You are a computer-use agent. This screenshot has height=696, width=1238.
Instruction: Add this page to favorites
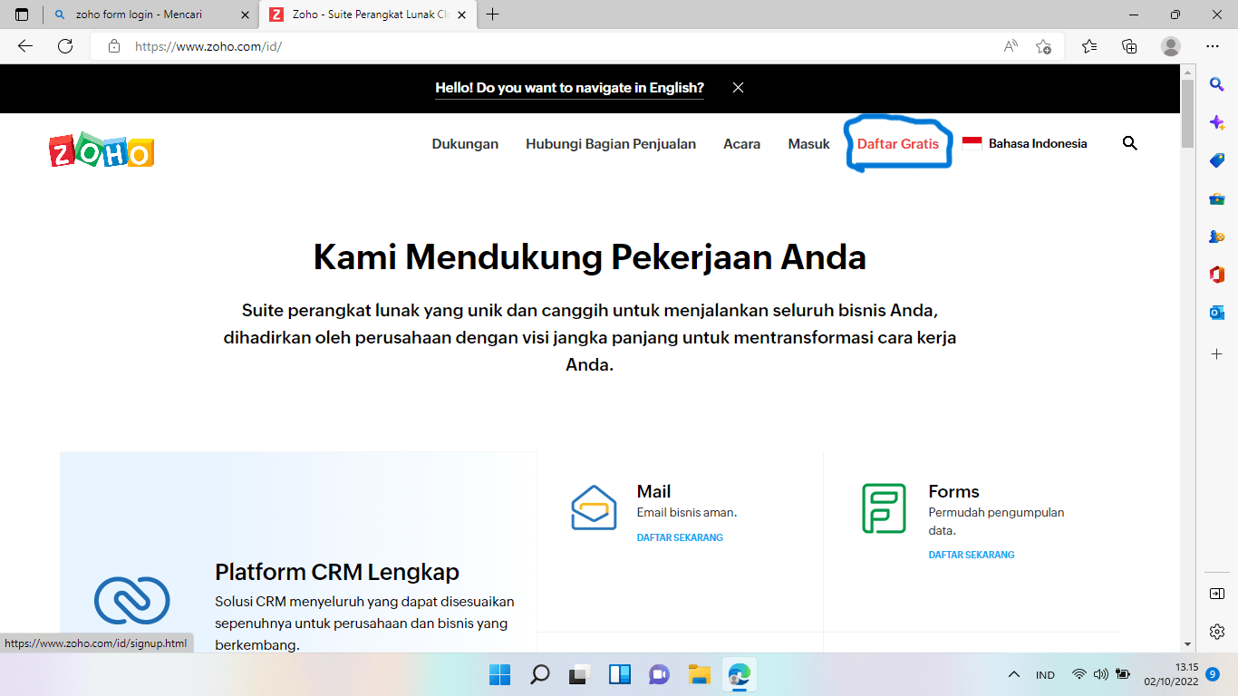[1043, 46]
